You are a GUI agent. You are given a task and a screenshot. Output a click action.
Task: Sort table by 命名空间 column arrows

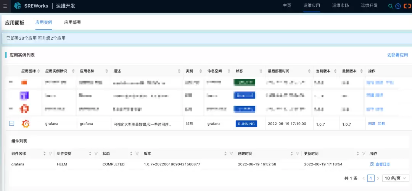click(229, 71)
